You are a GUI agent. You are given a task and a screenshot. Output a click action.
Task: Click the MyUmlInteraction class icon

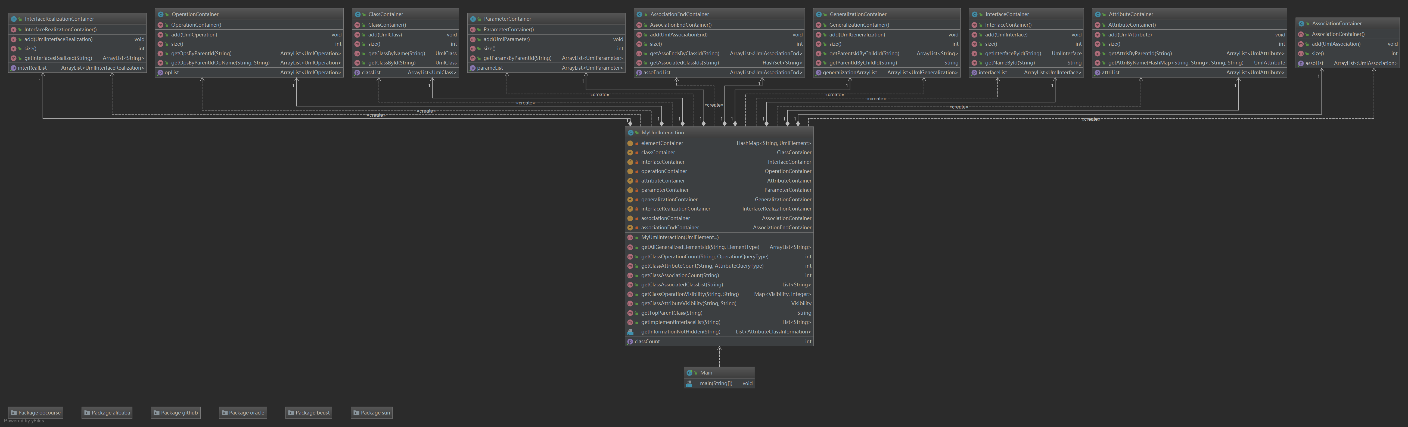click(630, 133)
